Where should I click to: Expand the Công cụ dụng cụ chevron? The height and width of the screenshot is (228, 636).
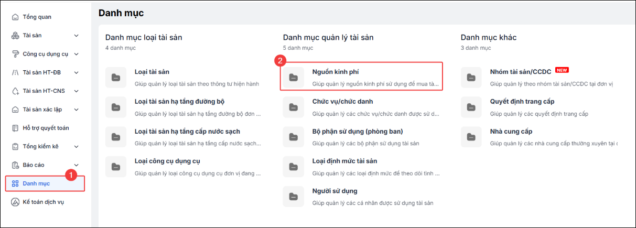tap(77, 54)
